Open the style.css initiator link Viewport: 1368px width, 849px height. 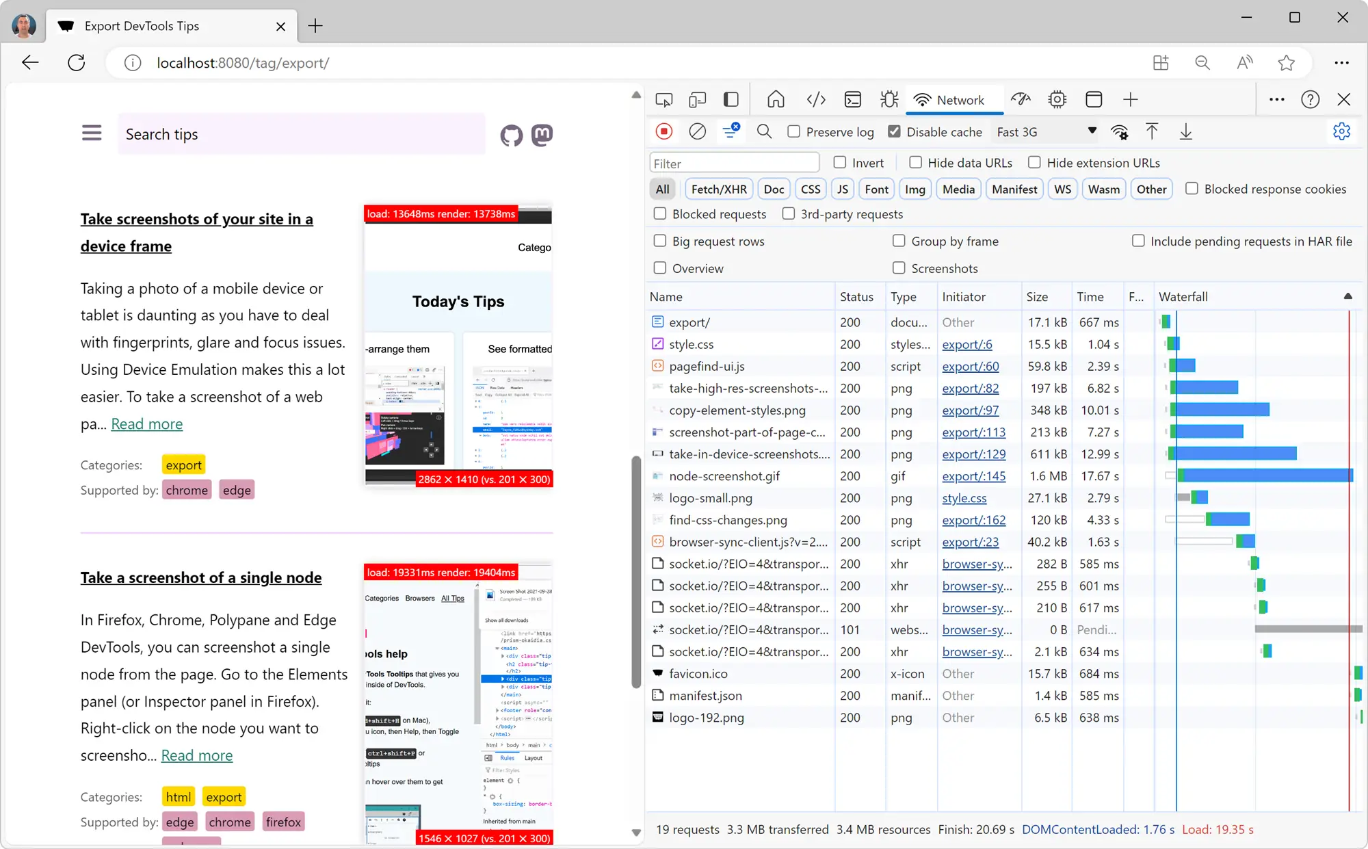tap(964, 498)
